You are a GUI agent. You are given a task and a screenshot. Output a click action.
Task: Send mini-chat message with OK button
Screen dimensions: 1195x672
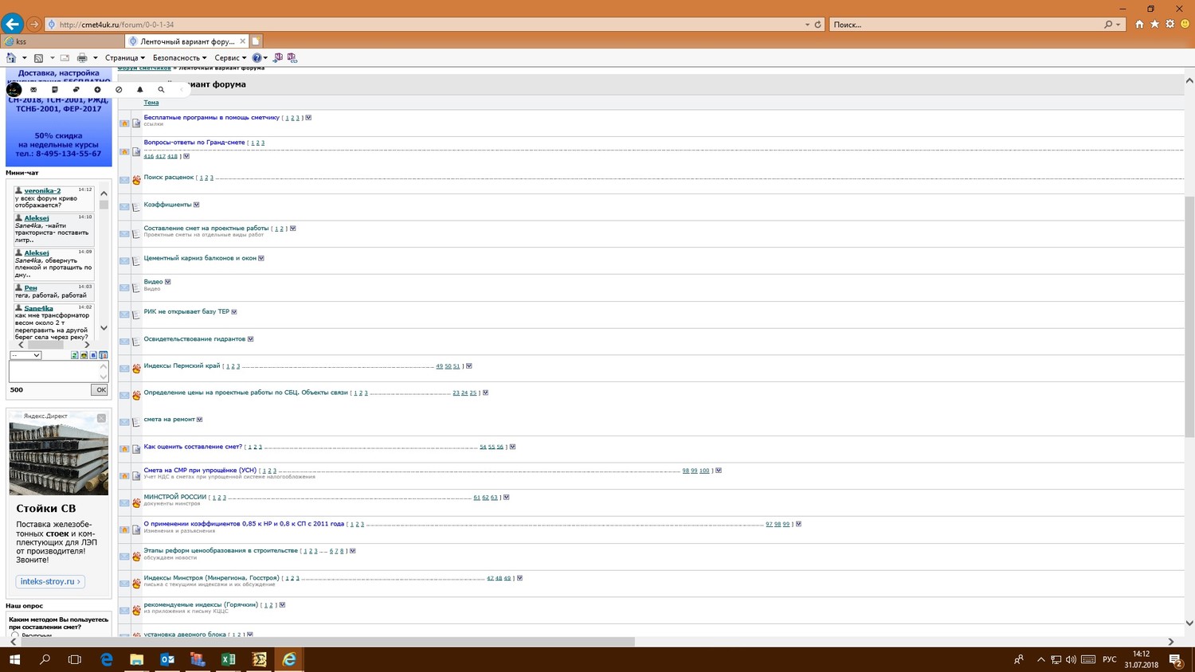click(100, 390)
